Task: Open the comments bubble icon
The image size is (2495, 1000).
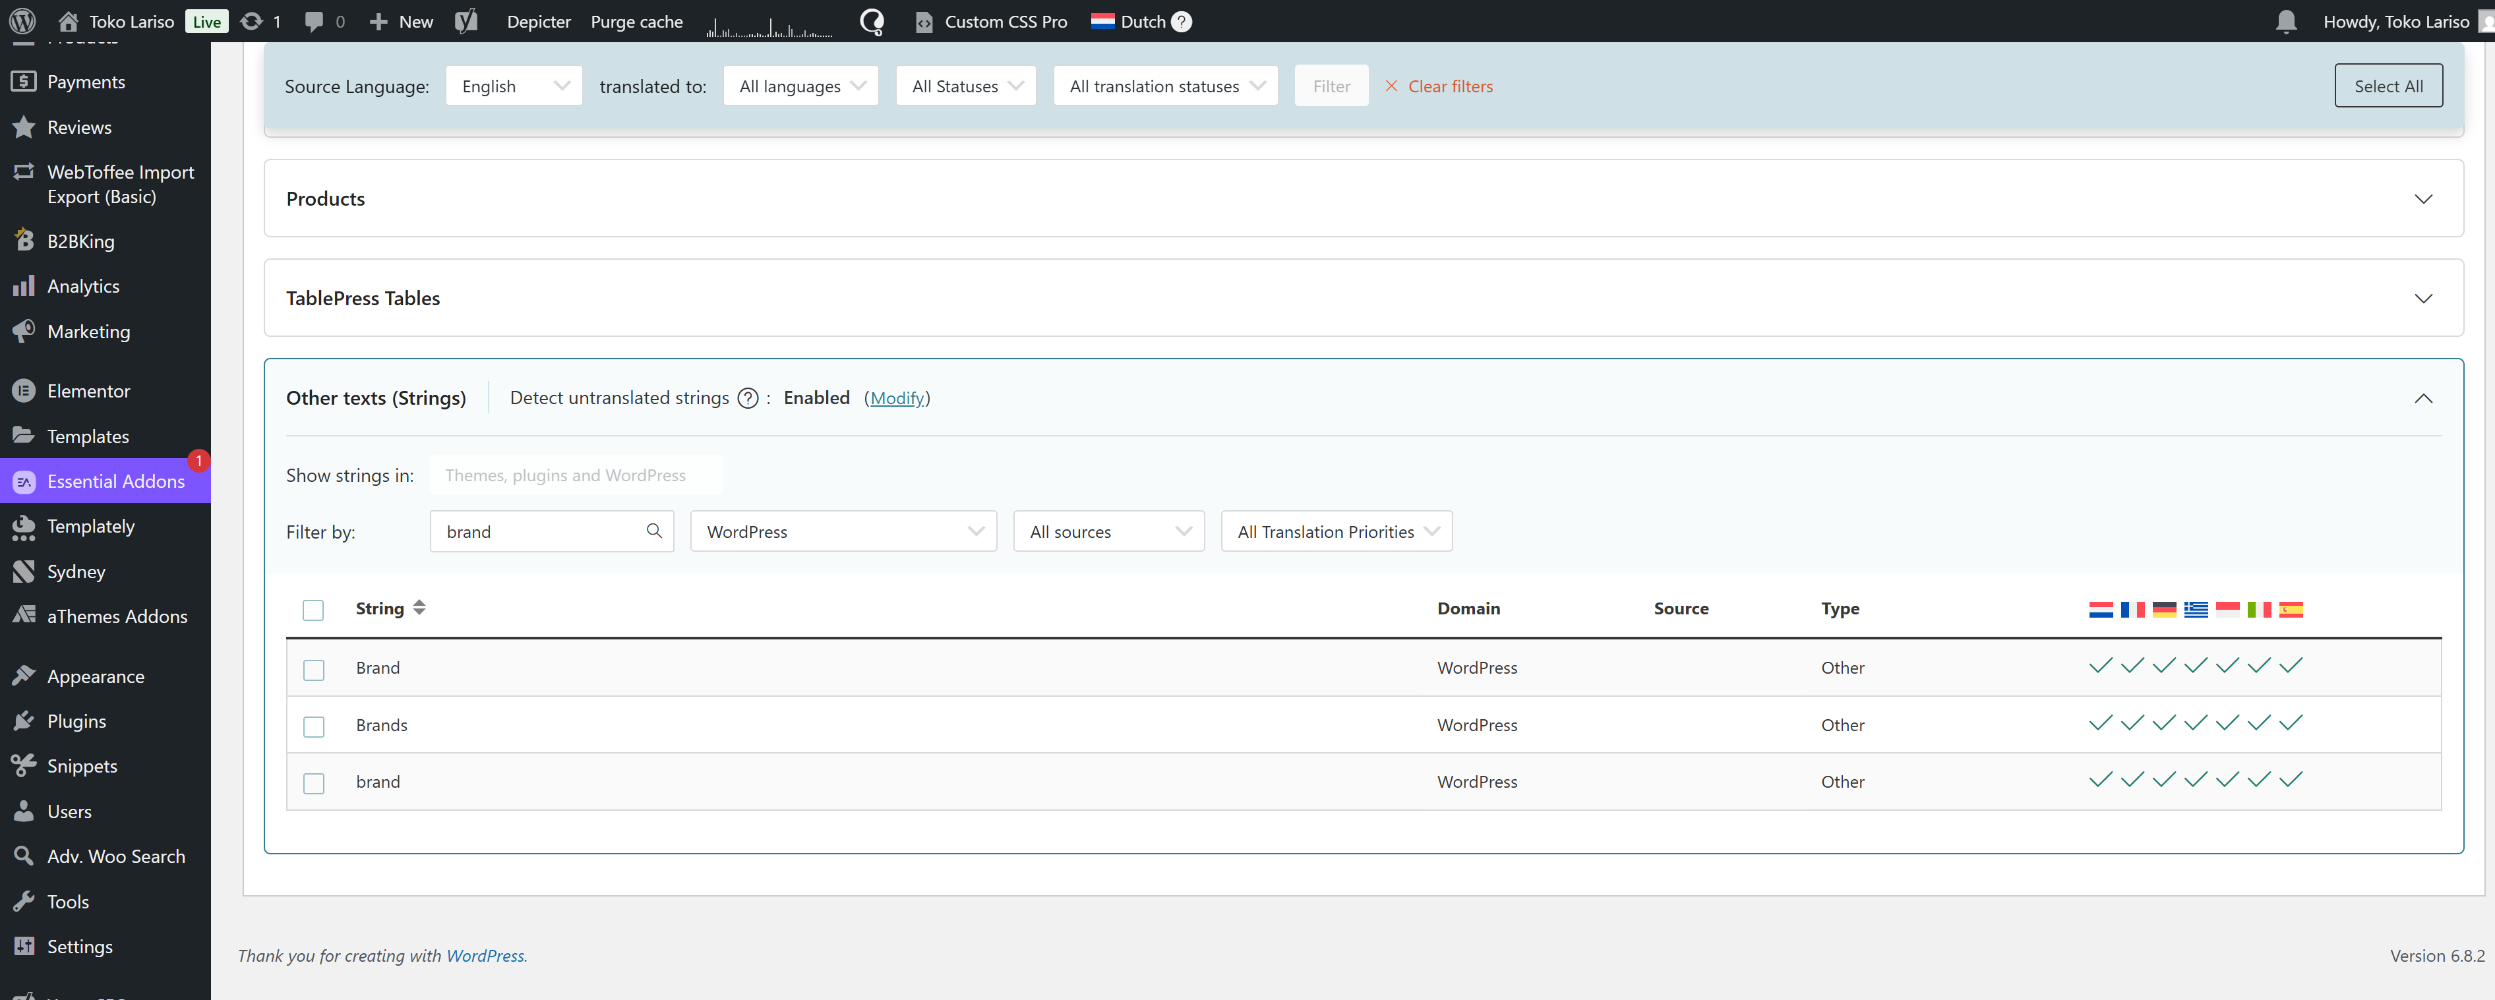Action: click(x=314, y=21)
